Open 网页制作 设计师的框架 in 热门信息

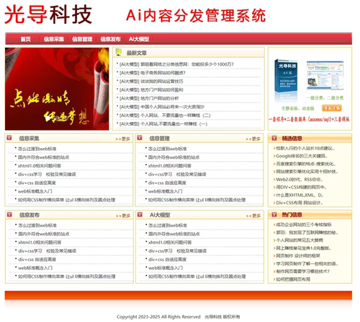[x=298, y=256]
